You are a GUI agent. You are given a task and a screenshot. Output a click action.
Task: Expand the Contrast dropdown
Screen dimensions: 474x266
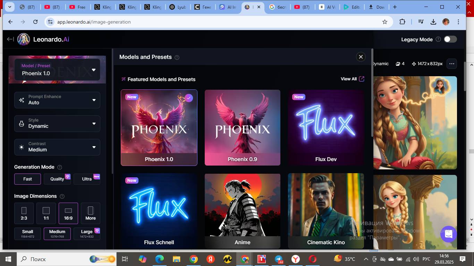click(57, 147)
